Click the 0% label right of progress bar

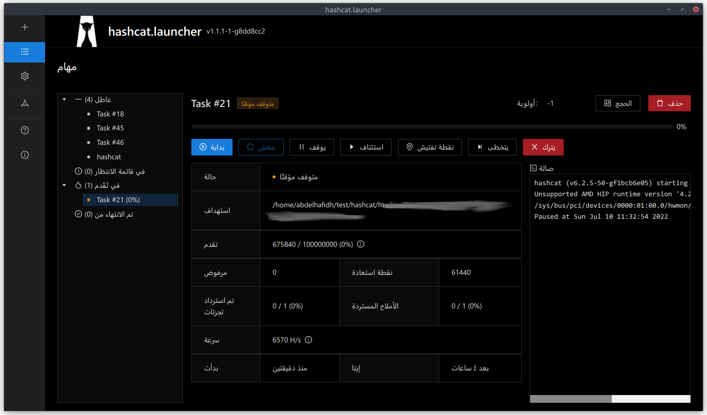tap(681, 127)
